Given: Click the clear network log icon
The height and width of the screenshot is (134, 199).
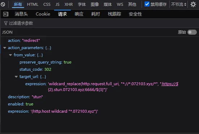Looking at the screenshot, I should pyautogui.click(x=3, y=4).
